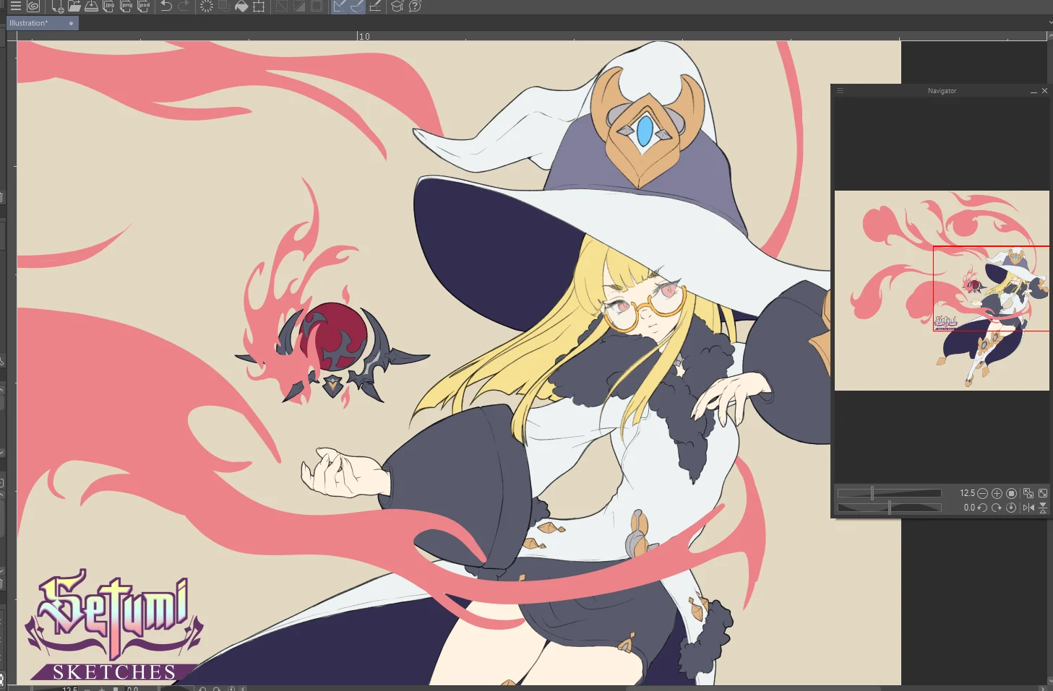
Task: Zoom in using Navigator plus button
Action: coord(997,493)
